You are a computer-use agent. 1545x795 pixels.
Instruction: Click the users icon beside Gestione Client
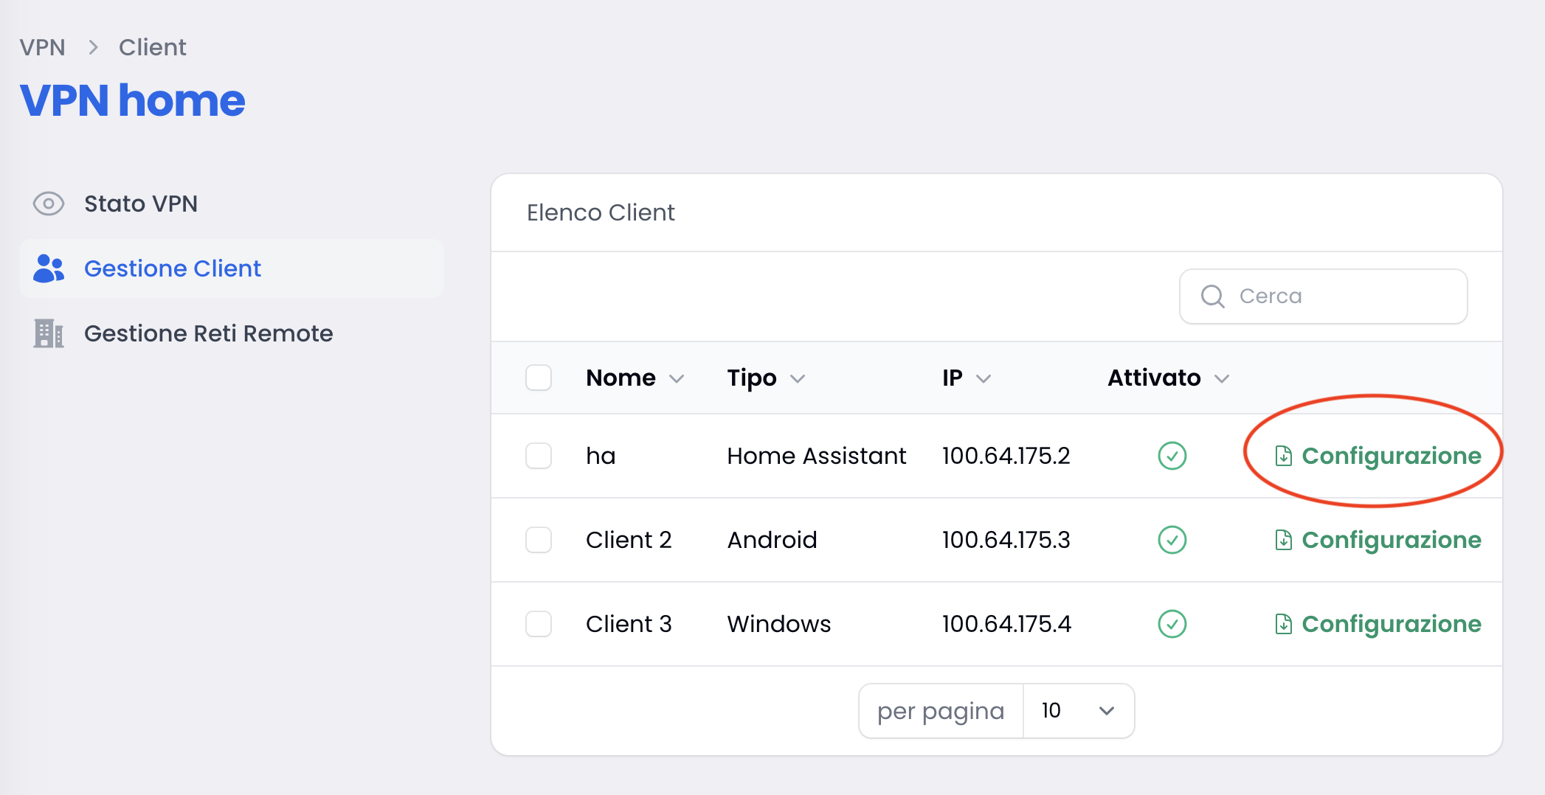click(x=49, y=268)
